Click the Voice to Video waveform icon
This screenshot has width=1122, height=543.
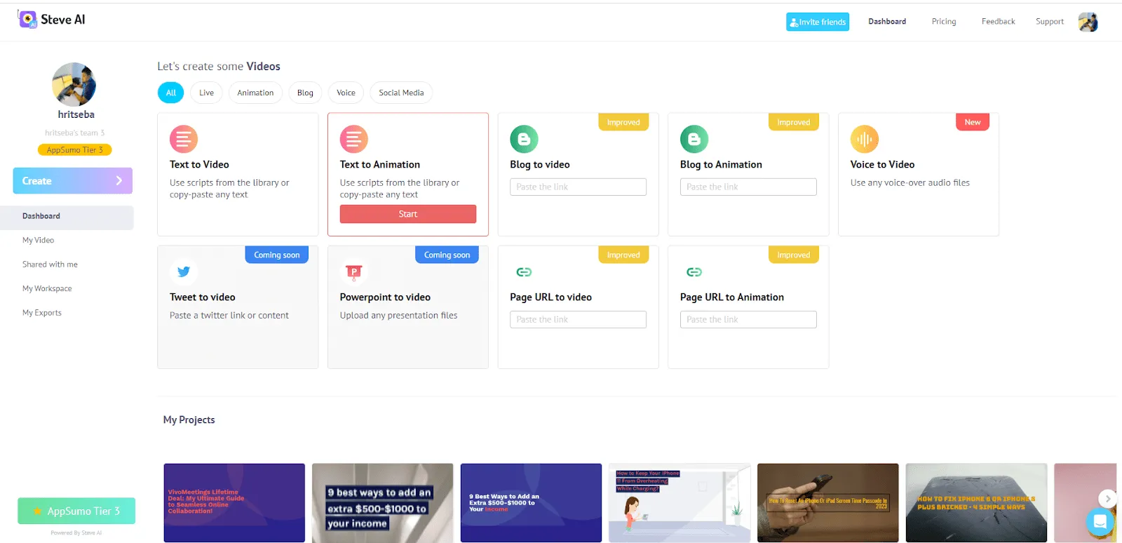click(865, 139)
